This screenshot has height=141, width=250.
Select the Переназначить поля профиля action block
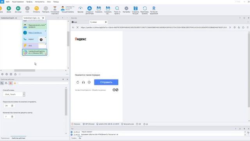[35, 26]
